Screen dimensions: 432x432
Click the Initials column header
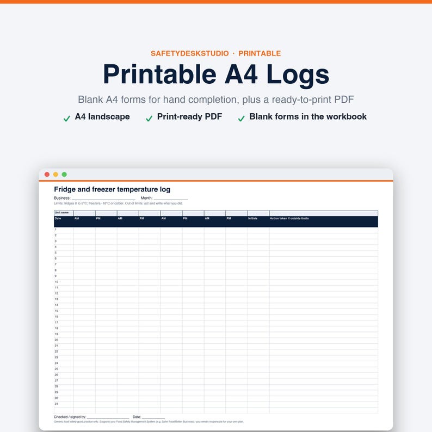[258, 221]
